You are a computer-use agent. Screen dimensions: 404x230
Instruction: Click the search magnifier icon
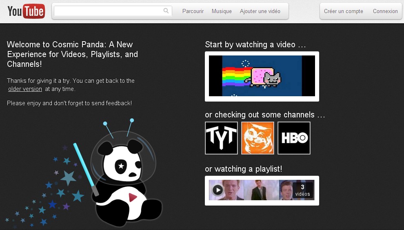coord(166,11)
